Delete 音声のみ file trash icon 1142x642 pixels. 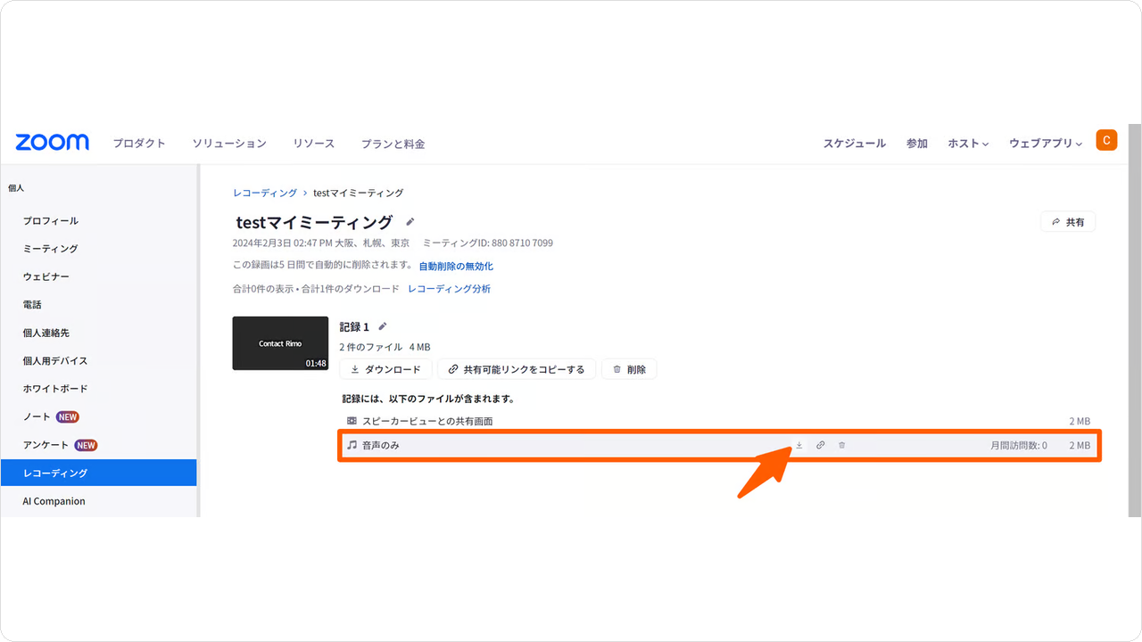[842, 445]
